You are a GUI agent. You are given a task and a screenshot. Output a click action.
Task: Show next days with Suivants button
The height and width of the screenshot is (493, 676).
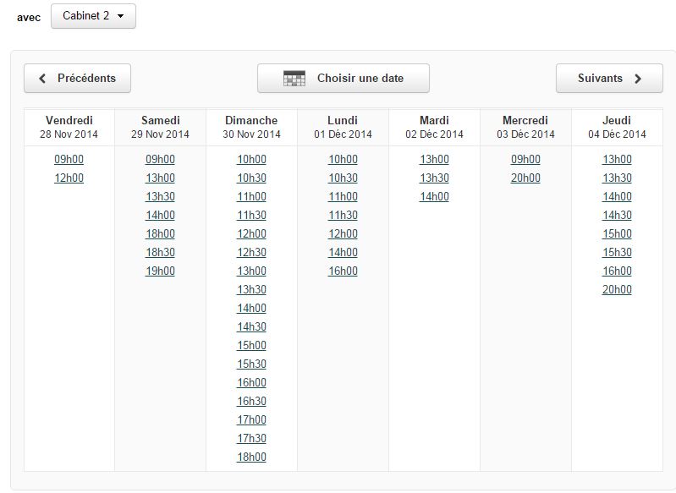(609, 79)
